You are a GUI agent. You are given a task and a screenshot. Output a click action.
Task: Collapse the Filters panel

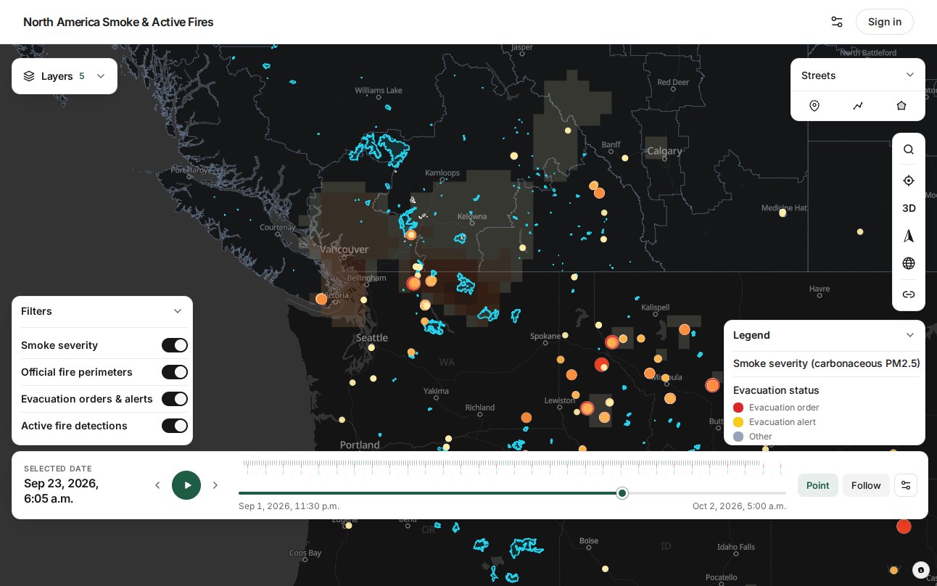pyautogui.click(x=178, y=311)
